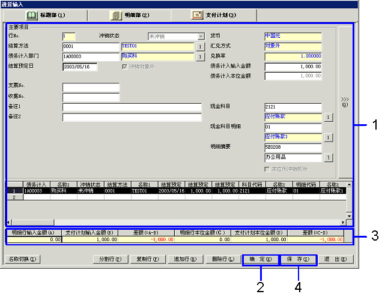Click horizontal scrollbar right arrow in grid
379x297 pixels.
point(343,222)
